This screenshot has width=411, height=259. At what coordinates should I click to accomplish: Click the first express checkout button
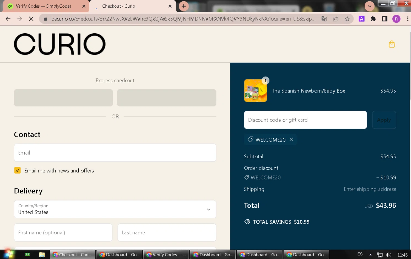click(63, 98)
